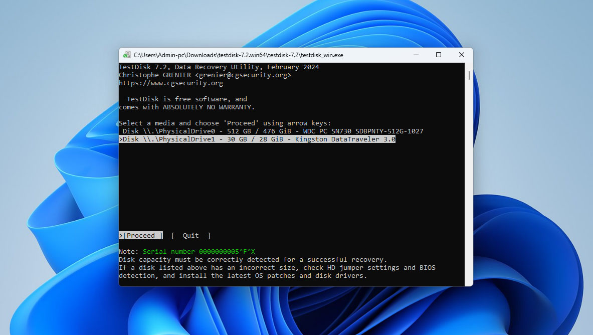This screenshot has height=335, width=593.
Task: Click the 'Select a media' instruction line
Action: tap(225, 123)
